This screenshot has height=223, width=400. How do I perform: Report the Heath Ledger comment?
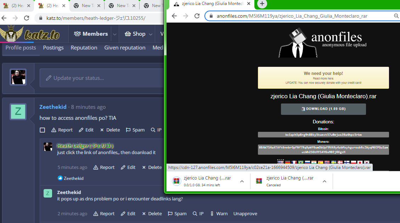[104, 167]
